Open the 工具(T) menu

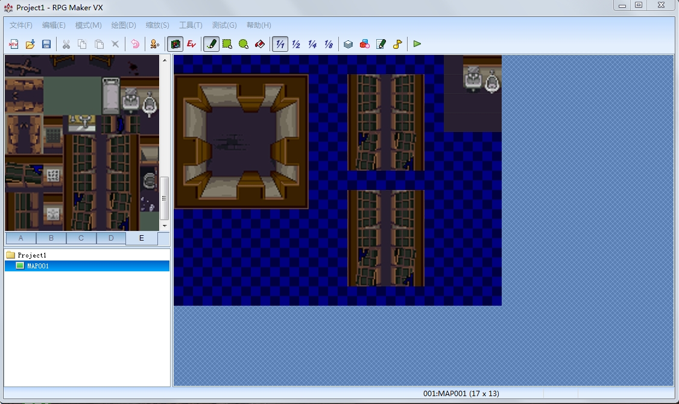(x=191, y=25)
